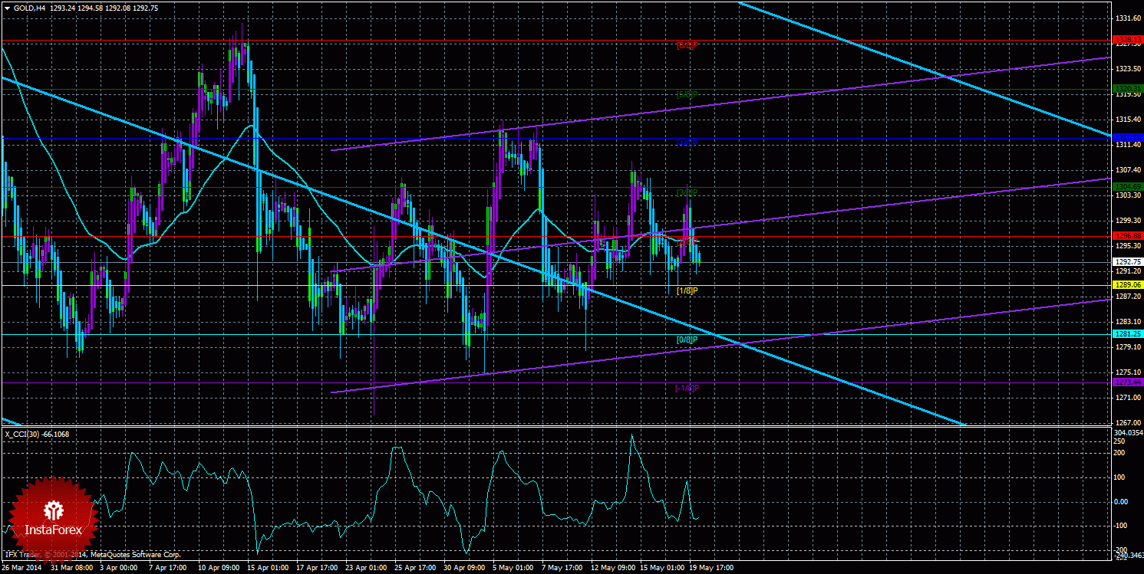Select the [-1/8]P Murrey level label
This screenshot has width=1144, height=574.
[x=687, y=388]
